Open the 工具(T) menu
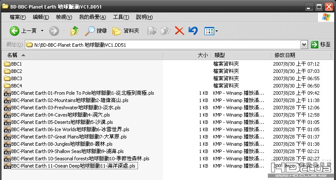The width and height of the screenshot is (336, 180). coord(121,17)
